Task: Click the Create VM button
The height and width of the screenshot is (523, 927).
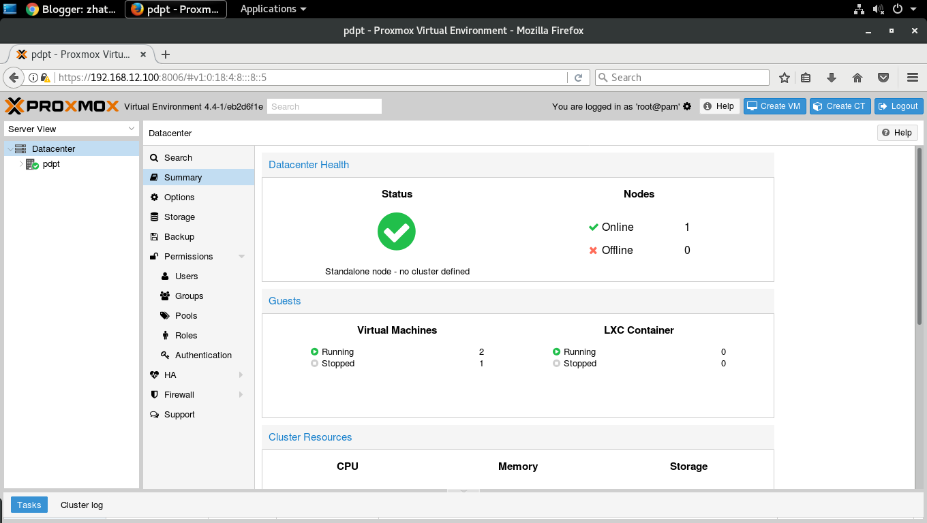Action: click(x=775, y=106)
